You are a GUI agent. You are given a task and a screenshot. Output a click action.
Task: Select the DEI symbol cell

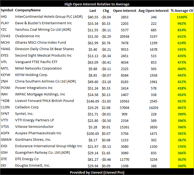click(x=4, y=166)
